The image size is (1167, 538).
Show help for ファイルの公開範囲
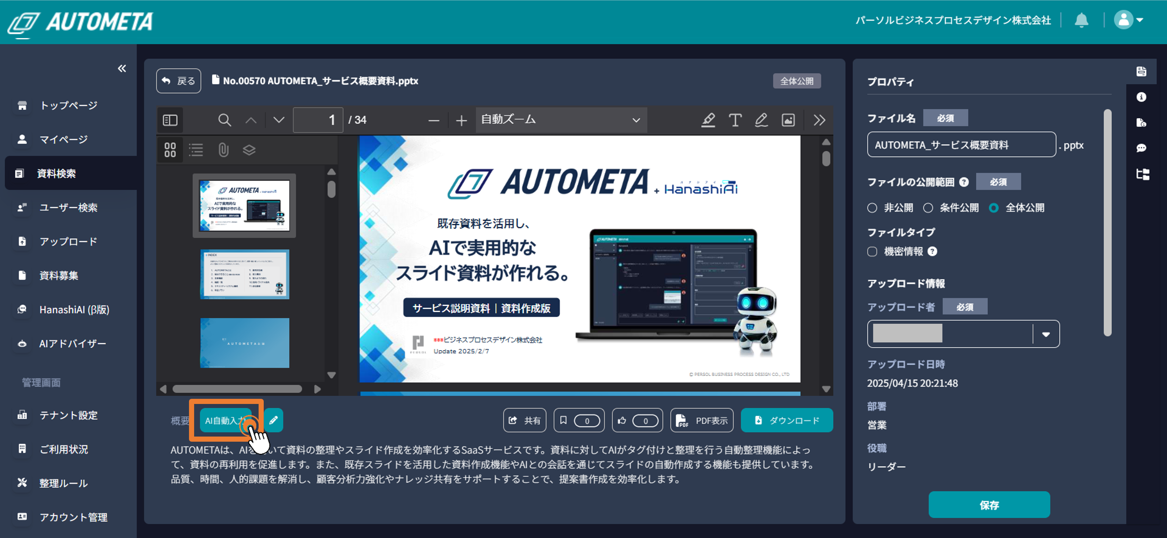[x=964, y=182]
